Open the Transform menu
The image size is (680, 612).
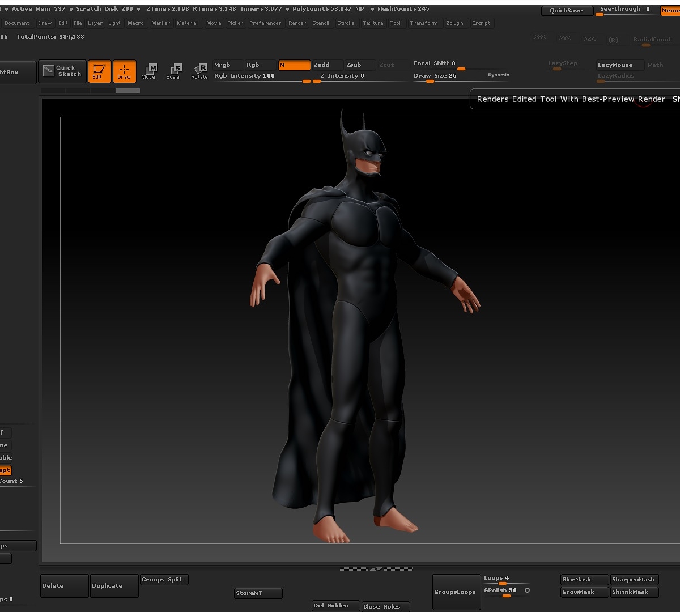pyautogui.click(x=424, y=23)
